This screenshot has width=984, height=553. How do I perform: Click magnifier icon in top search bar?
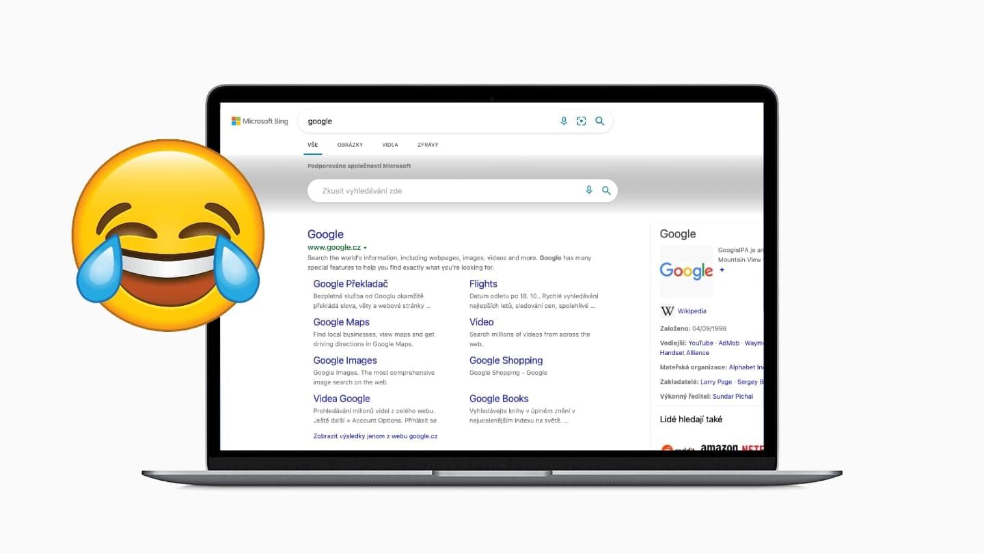point(599,121)
